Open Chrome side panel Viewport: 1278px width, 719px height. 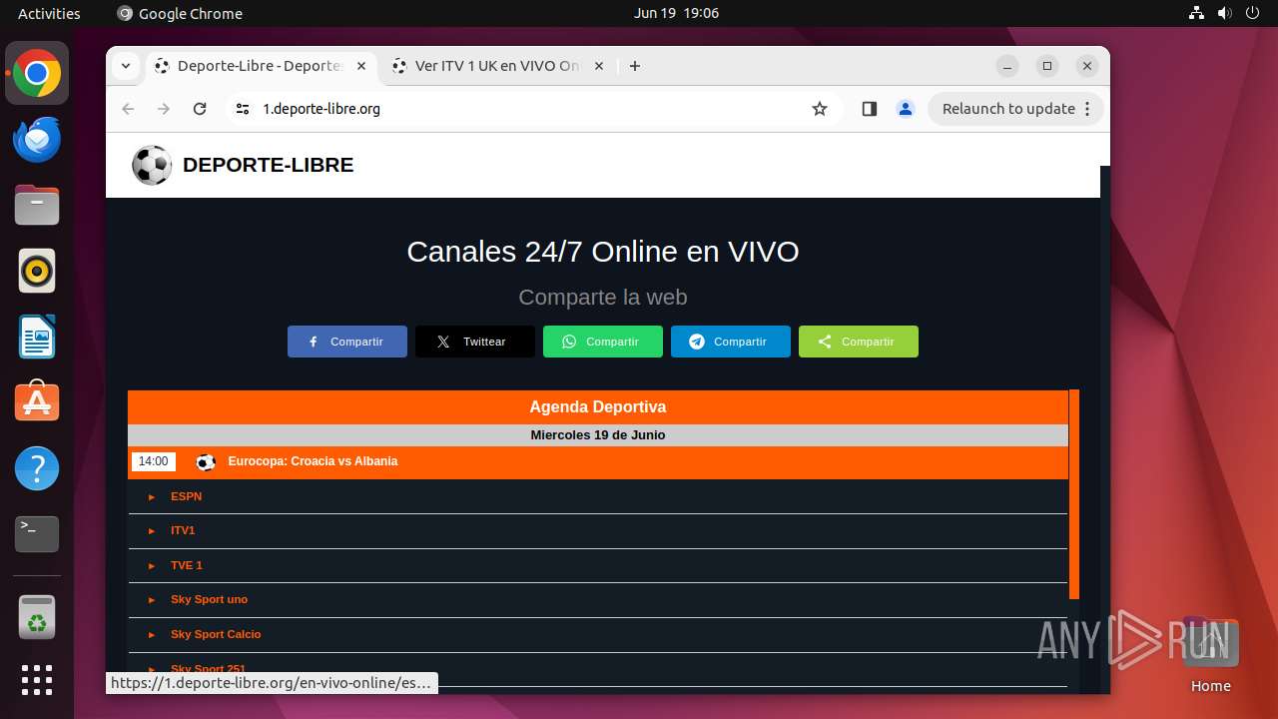coord(869,109)
